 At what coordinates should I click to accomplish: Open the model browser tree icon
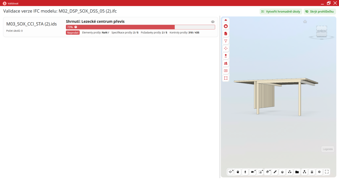pos(304,172)
